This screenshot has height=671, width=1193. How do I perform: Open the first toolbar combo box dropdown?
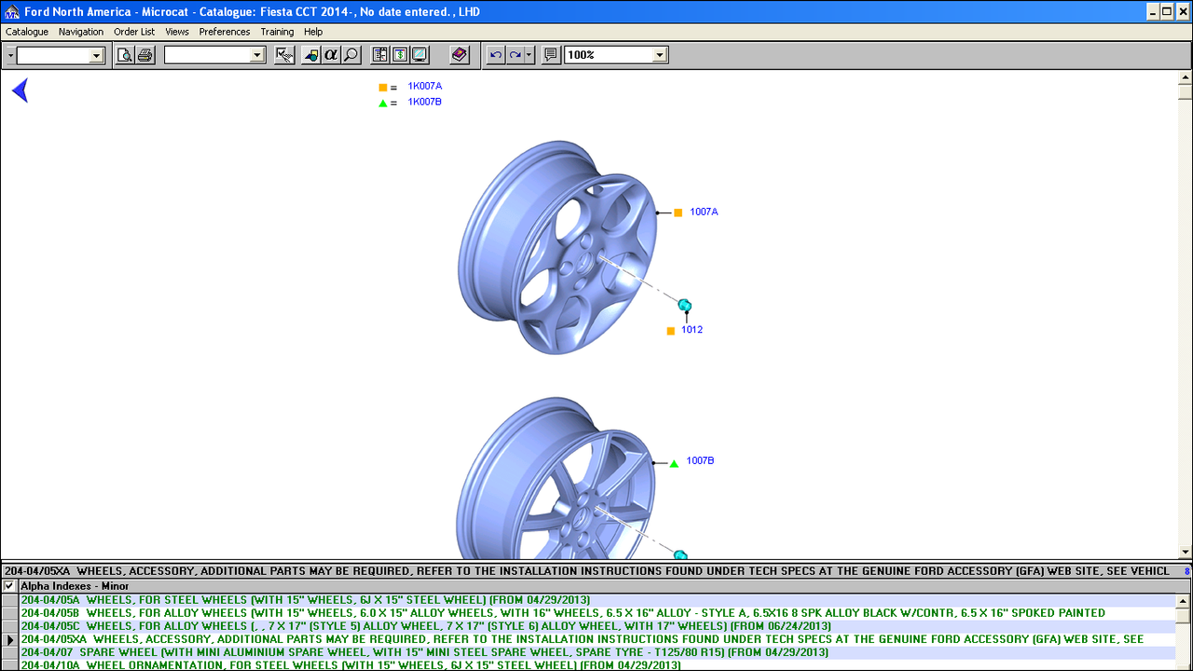96,56
